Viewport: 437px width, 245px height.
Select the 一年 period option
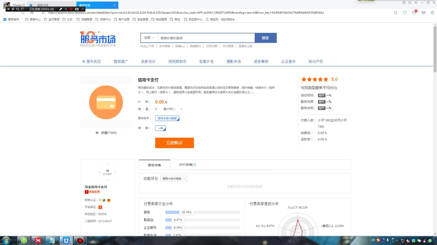pyautogui.click(x=160, y=128)
